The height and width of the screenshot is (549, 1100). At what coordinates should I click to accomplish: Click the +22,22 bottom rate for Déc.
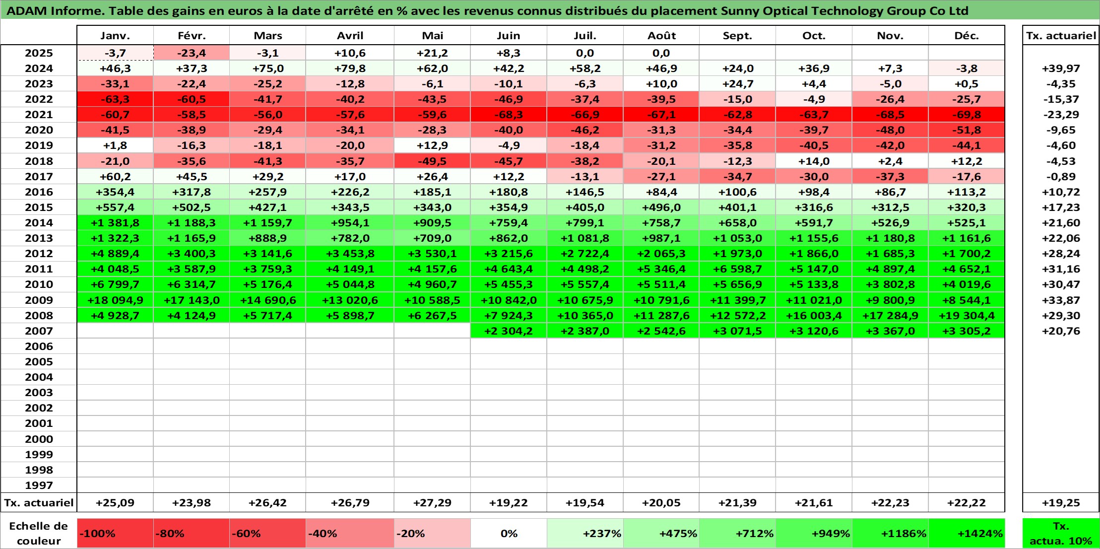pos(967,502)
